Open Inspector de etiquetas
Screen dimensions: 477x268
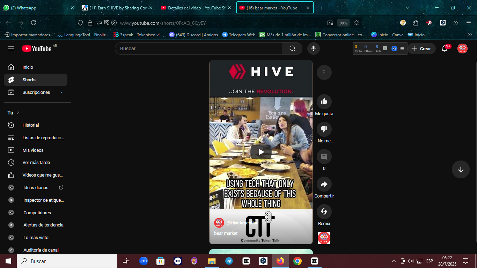point(36,200)
